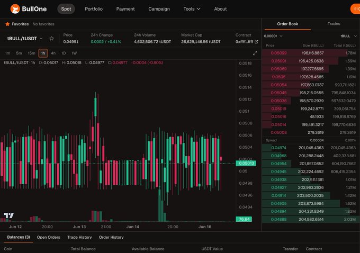
Task: Click ask price 0.05019 in order book
Action: coord(278,109)
